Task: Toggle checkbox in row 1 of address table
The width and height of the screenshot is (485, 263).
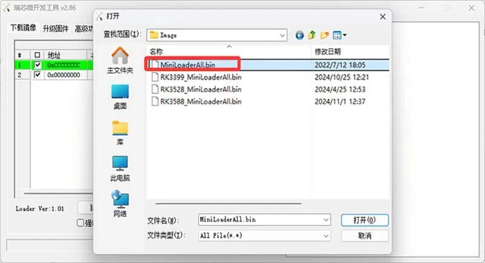Action: [38, 65]
